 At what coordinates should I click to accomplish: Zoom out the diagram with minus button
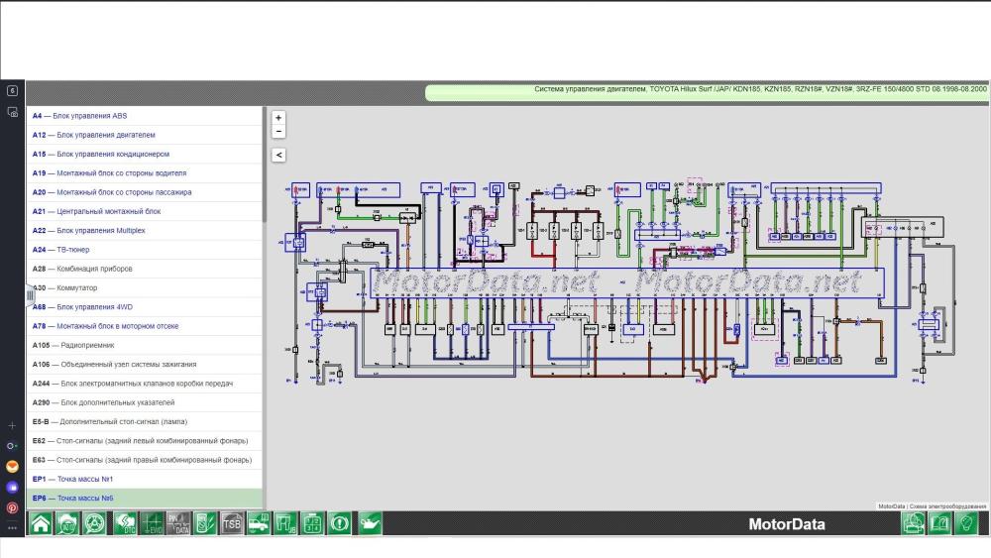[278, 132]
